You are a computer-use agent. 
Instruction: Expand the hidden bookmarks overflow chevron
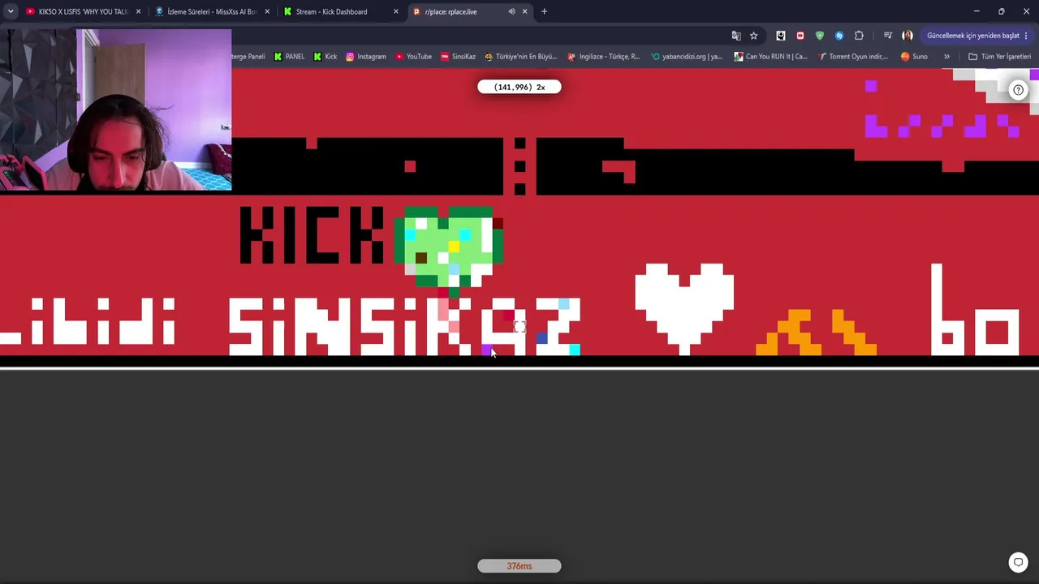[946, 57]
